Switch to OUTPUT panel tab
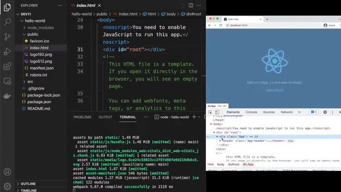 tap(105, 117)
